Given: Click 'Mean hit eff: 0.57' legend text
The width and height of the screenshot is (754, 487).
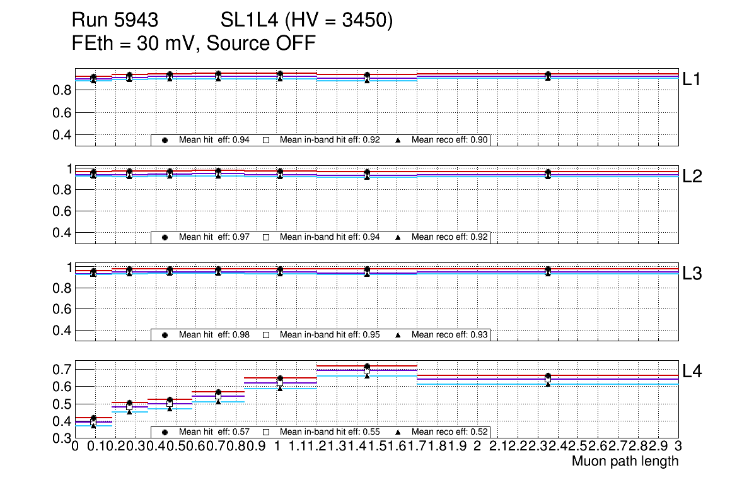Looking at the screenshot, I should (x=214, y=432).
